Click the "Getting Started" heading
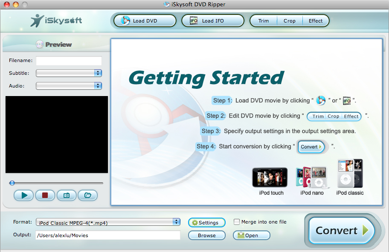This screenshot has height=252, width=389. pos(206,78)
